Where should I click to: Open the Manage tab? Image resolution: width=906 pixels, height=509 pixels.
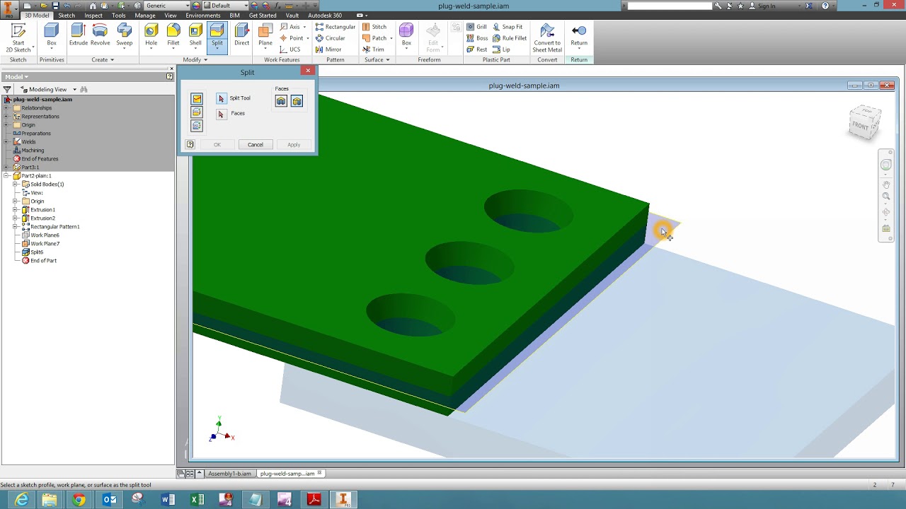click(x=145, y=16)
